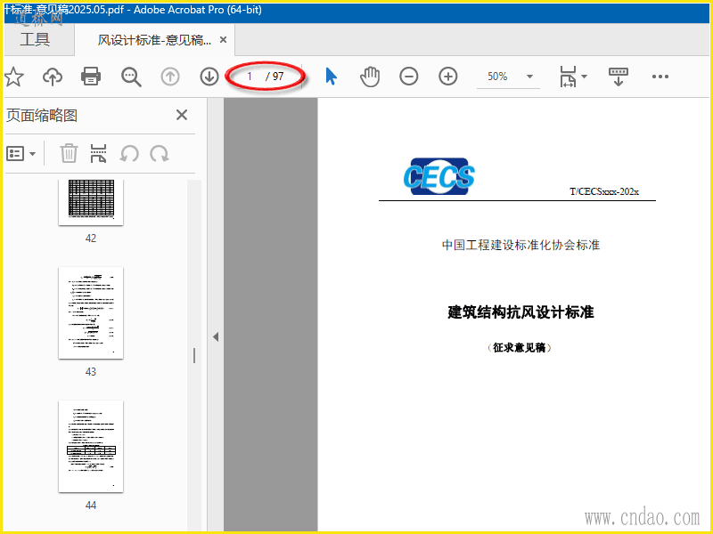Print the document with the printer icon
The height and width of the screenshot is (534, 713).
pyautogui.click(x=91, y=77)
